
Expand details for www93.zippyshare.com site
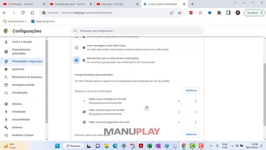(179, 122)
